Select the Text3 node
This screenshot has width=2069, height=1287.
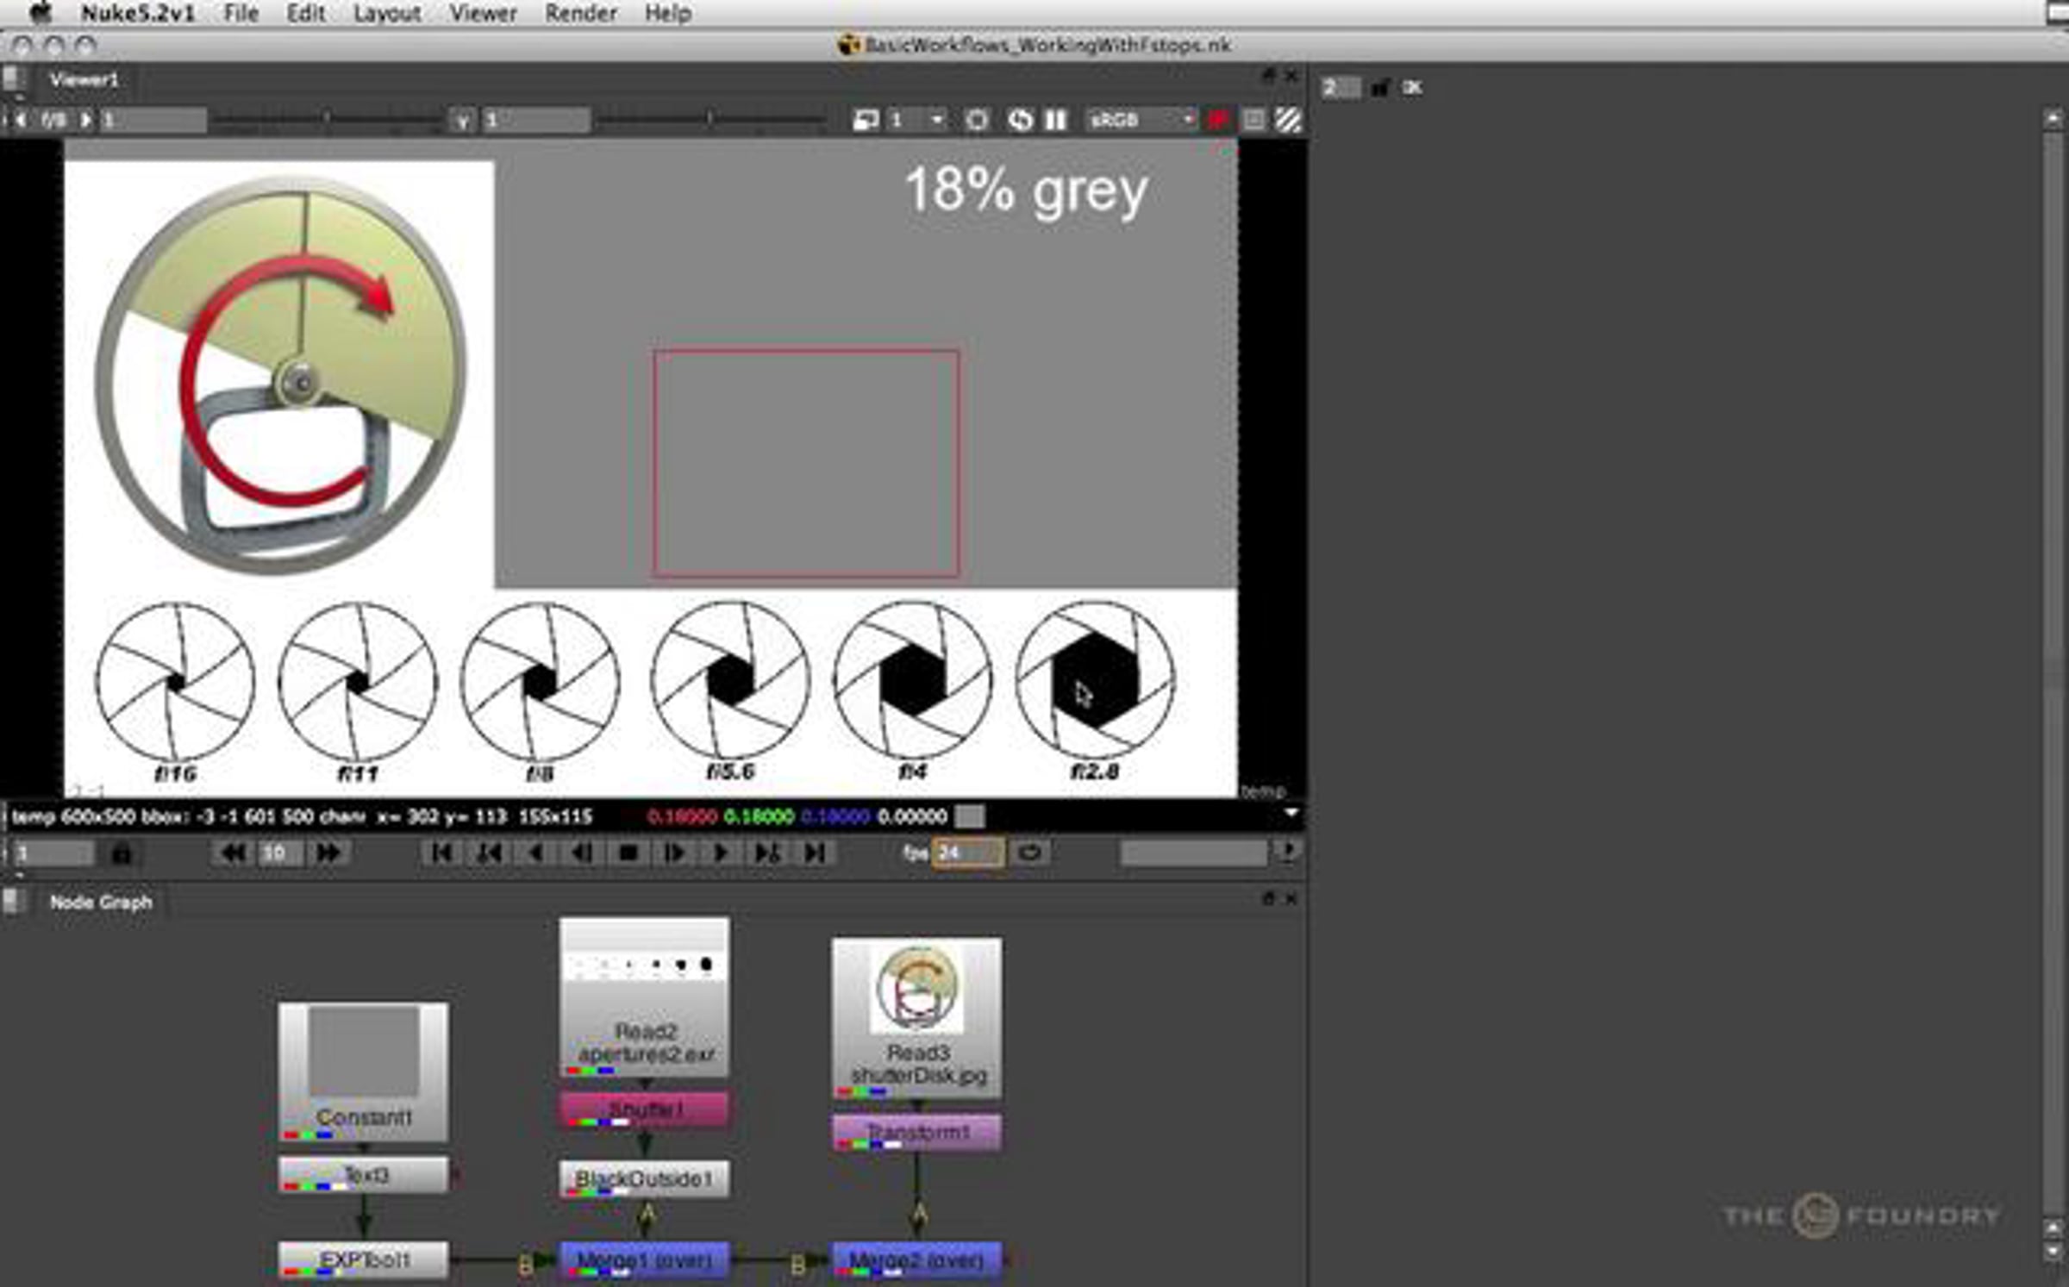pyautogui.click(x=363, y=1174)
